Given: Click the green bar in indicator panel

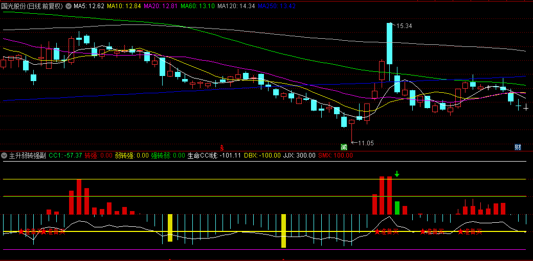Looking at the screenshot, I should coord(397,208).
